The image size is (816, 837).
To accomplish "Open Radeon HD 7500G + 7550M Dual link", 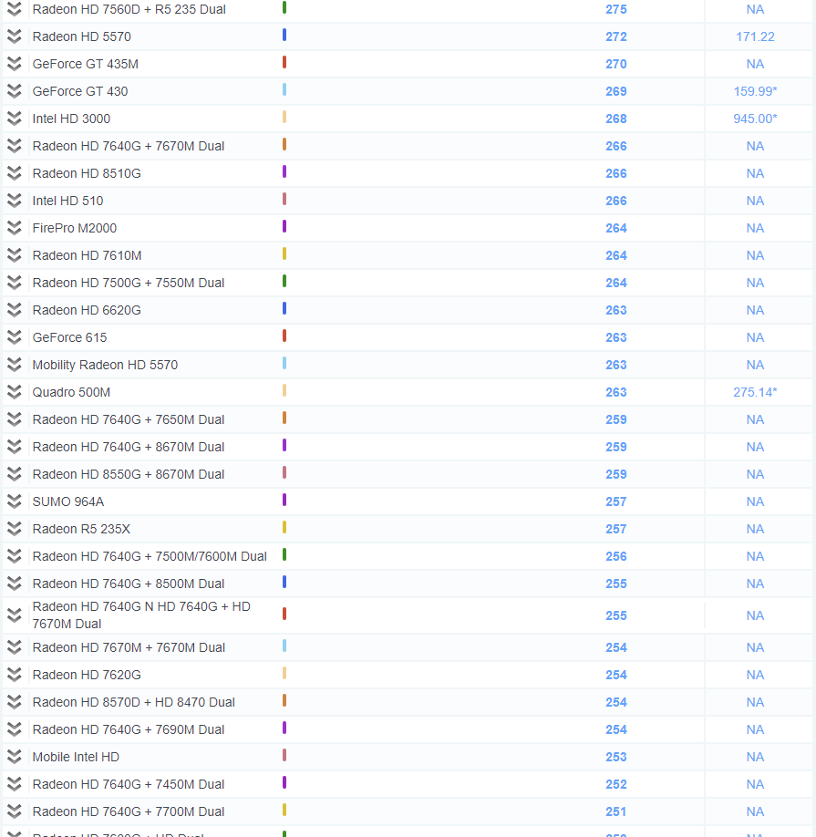I will (129, 283).
